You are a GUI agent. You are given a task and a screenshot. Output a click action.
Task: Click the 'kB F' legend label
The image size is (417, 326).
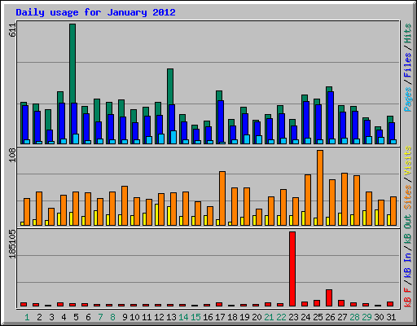click(408, 297)
